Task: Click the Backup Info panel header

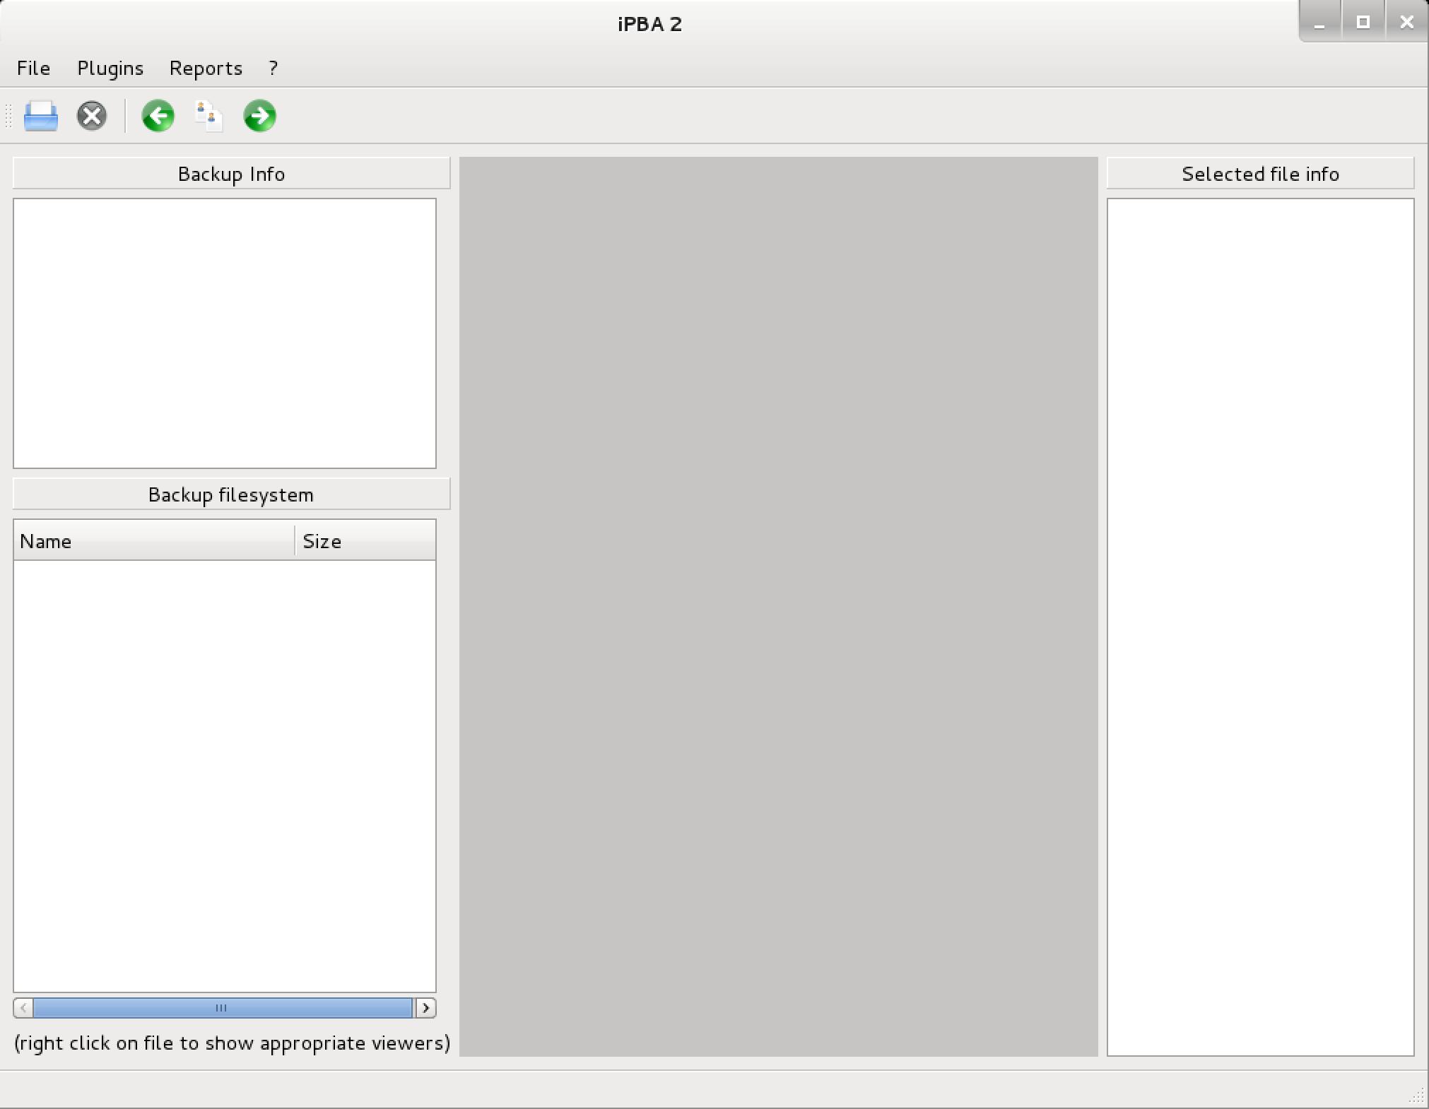Action: 231,174
